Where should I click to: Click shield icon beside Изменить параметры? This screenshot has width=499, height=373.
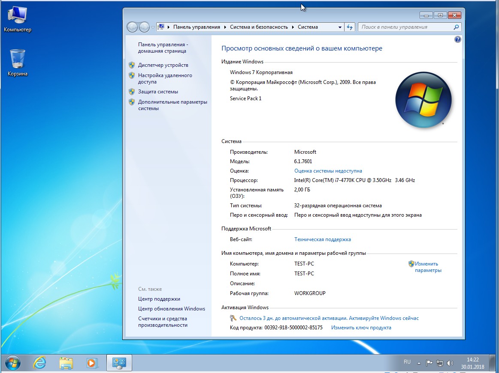pyautogui.click(x=411, y=264)
